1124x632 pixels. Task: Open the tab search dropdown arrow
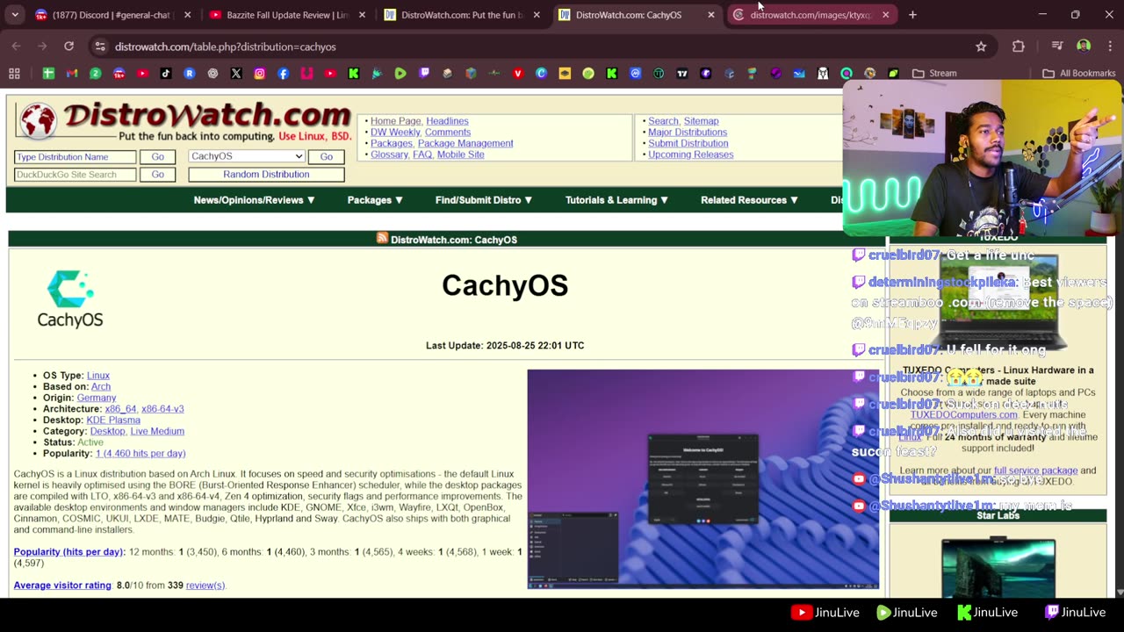click(15, 15)
